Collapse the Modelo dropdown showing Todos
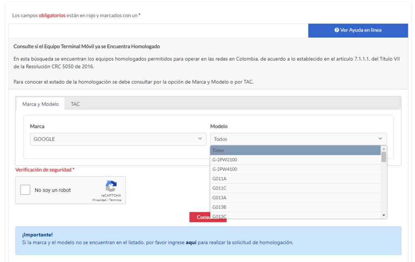 (x=298, y=139)
